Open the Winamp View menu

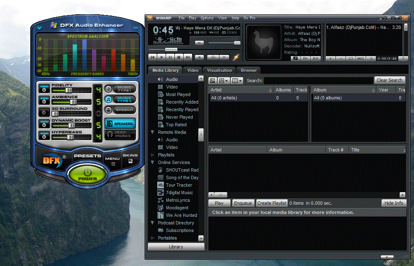click(x=222, y=18)
